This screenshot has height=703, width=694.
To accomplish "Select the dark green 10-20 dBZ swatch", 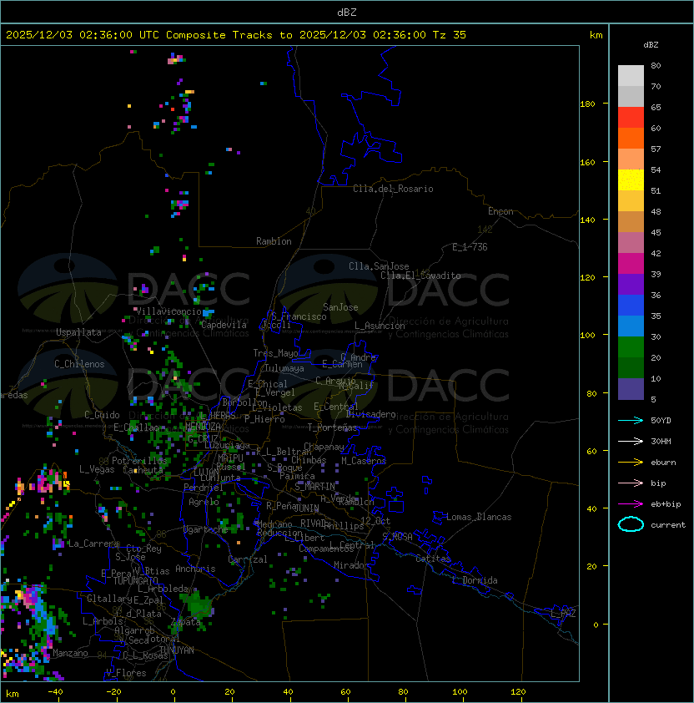I will [x=631, y=367].
